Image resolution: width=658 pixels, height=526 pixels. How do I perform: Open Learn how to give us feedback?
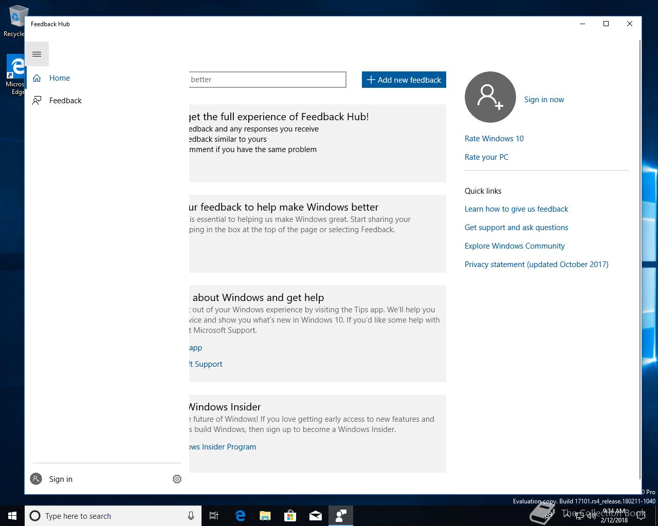point(516,209)
